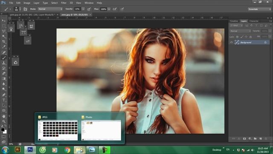Toggle Quick Mask mode in toolbox
This screenshot has height=154, width=273.
point(4,136)
